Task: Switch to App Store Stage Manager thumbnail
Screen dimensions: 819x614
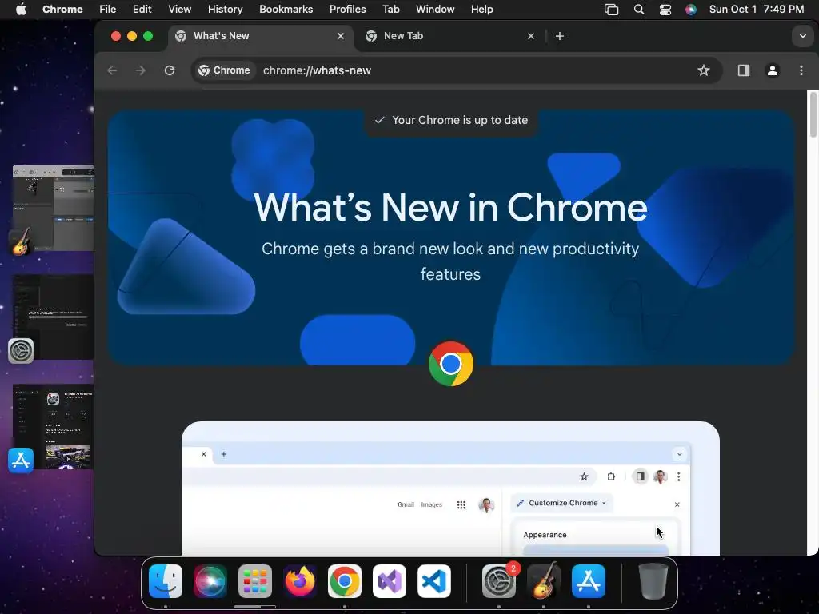Action: [x=53, y=427]
